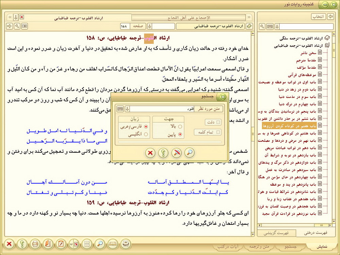Switch to the فهرست گزینشی tab
The image size is (340, 255).
tap(276, 233)
